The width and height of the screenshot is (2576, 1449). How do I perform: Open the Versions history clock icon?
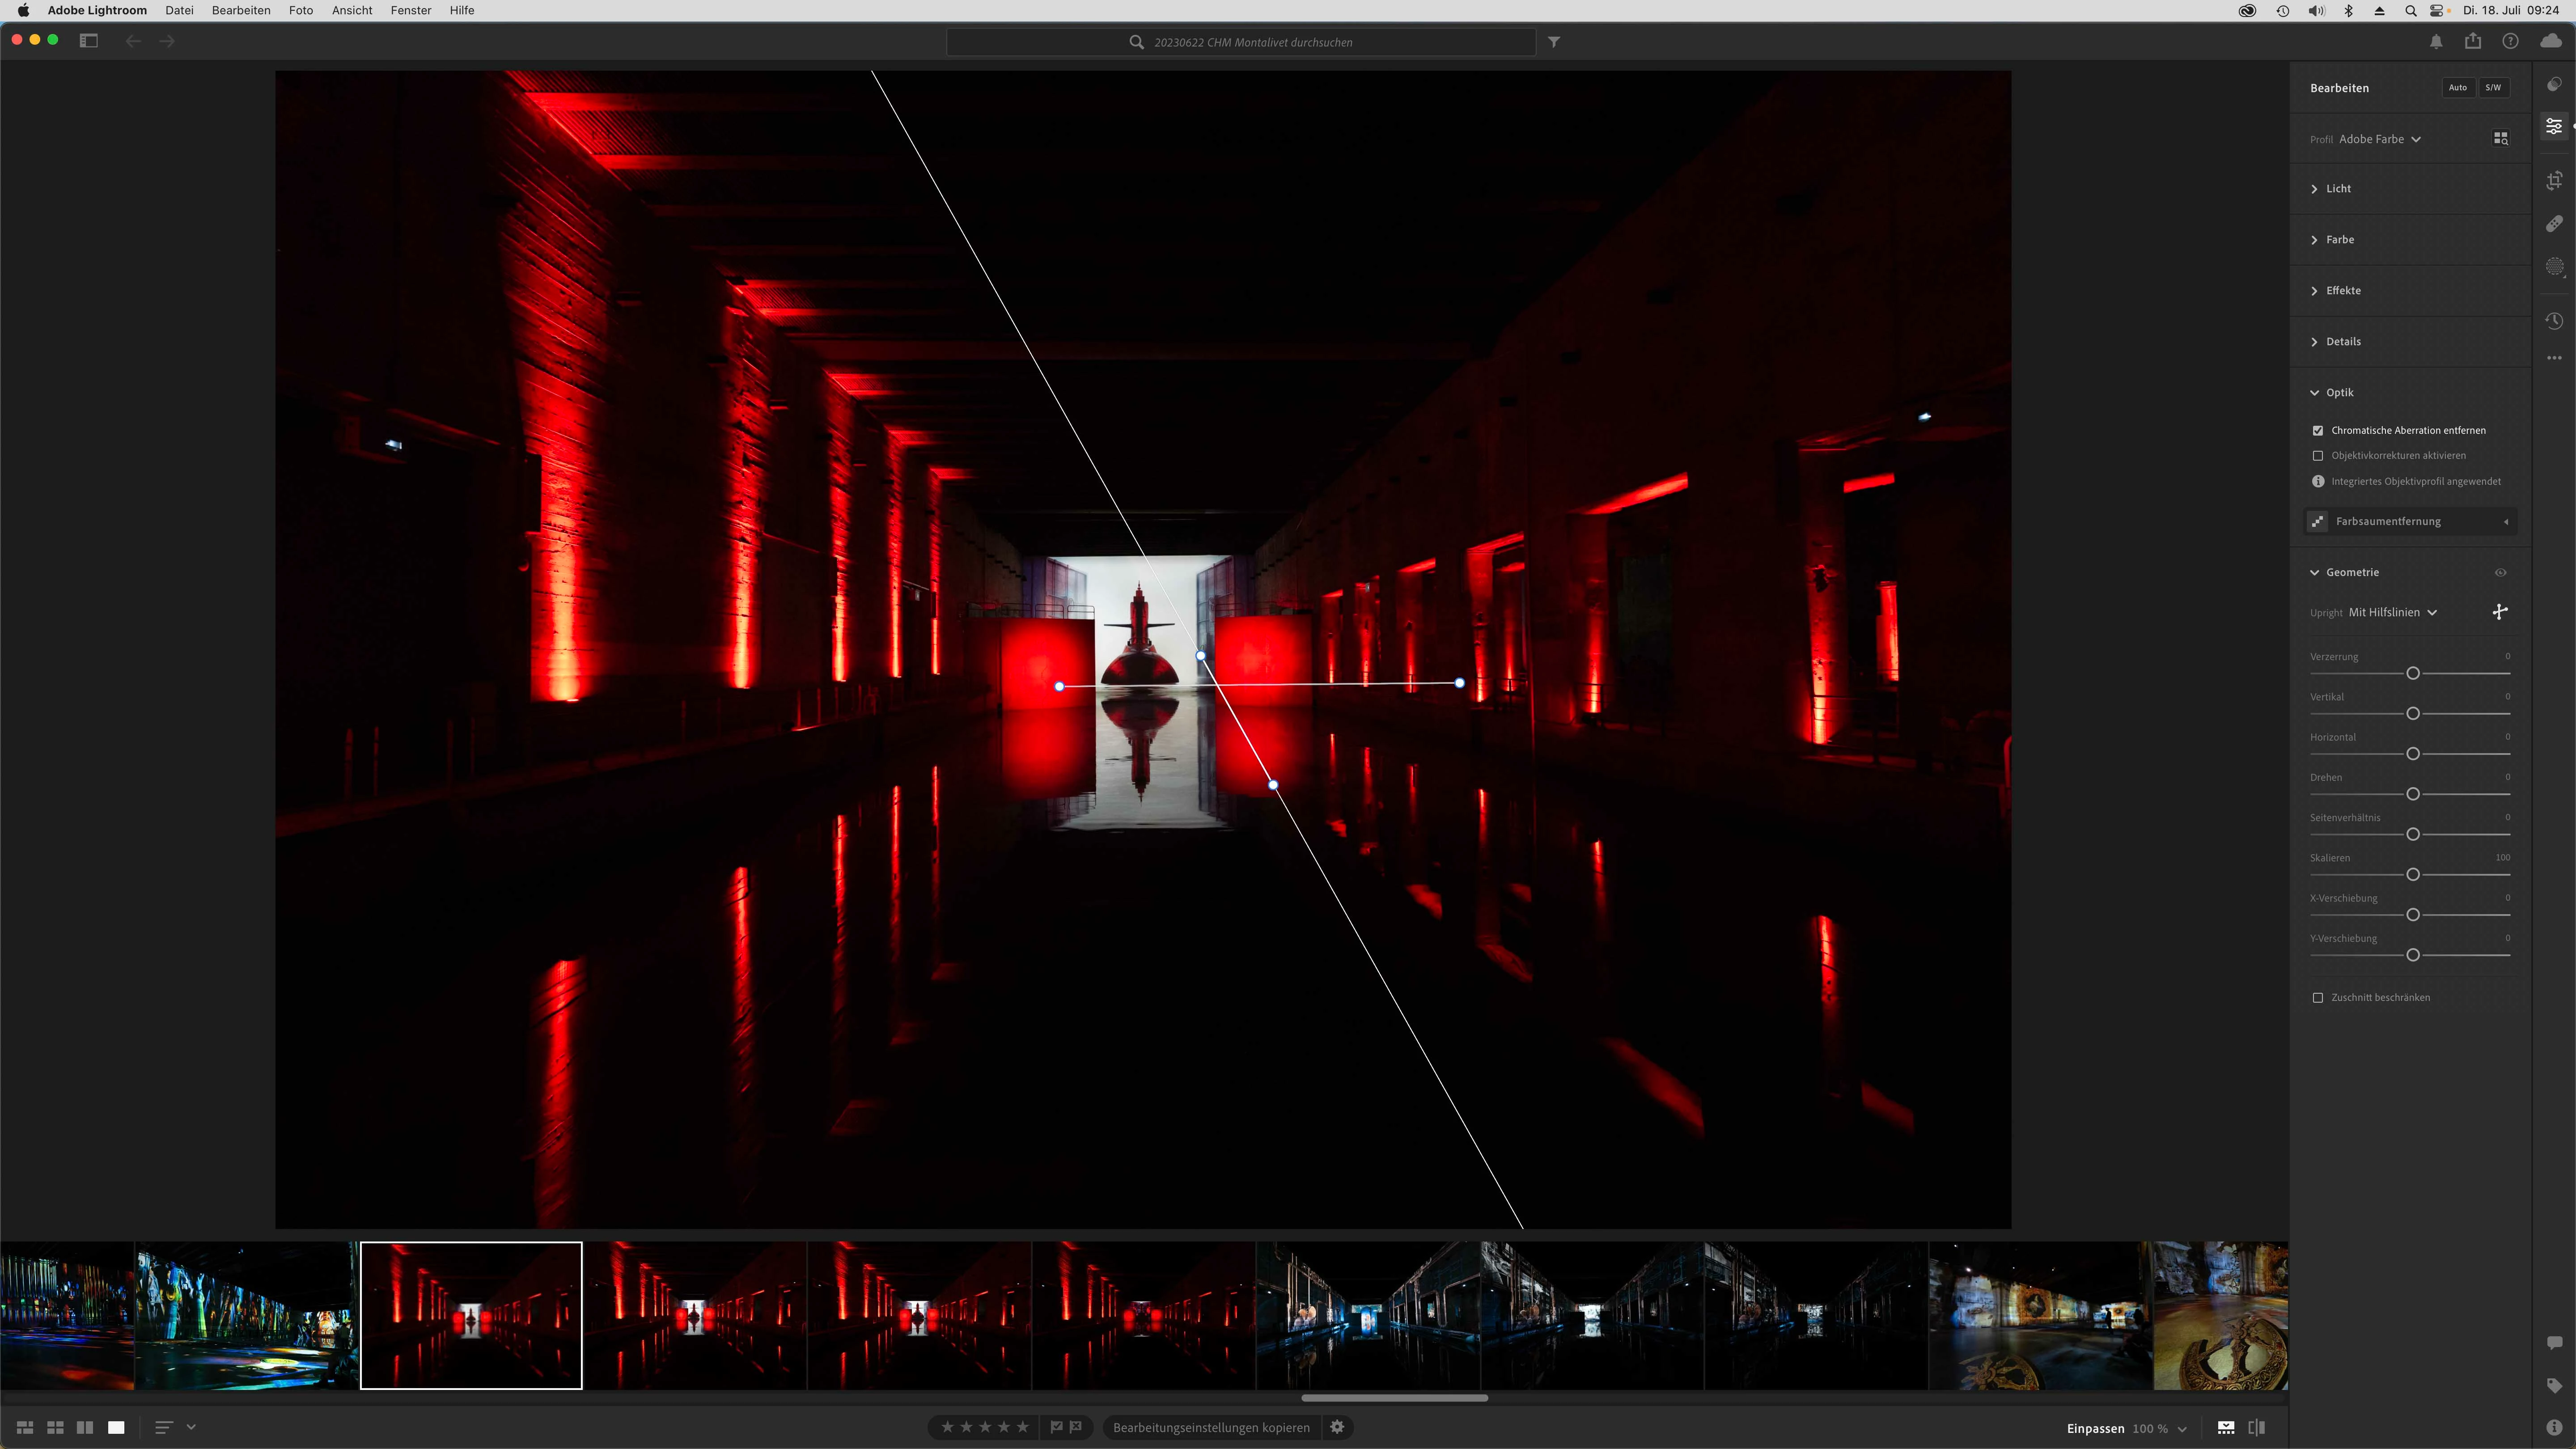point(2554,321)
